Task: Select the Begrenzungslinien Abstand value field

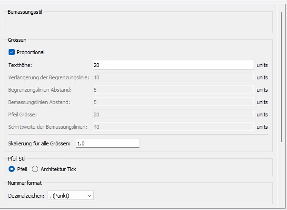Action: coord(173,90)
